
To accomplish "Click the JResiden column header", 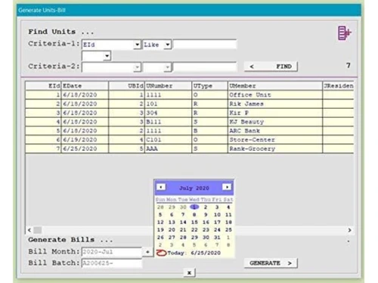I will pos(338,86).
